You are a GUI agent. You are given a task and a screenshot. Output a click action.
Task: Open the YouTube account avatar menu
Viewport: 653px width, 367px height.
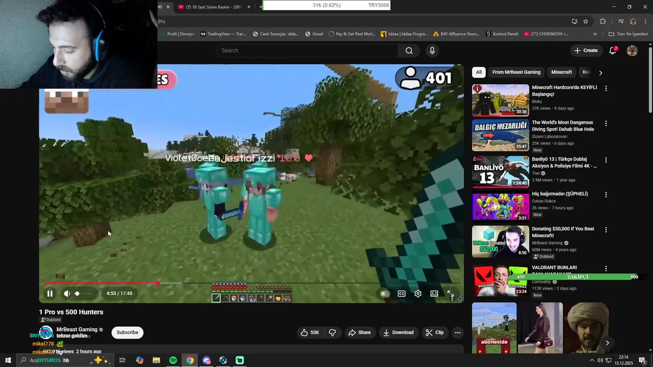pos(632,50)
